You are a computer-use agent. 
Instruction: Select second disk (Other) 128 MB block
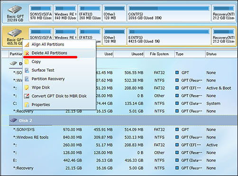tap(115, 37)
